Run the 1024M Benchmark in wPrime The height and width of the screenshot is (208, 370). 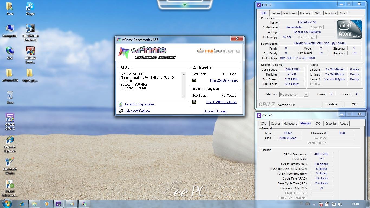[x=222, y=102]
